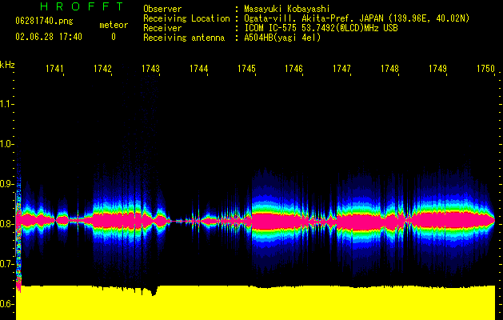Click the 1742 time marker
Image resolution: width=503 pixels, height=320 pixels.
102,69
